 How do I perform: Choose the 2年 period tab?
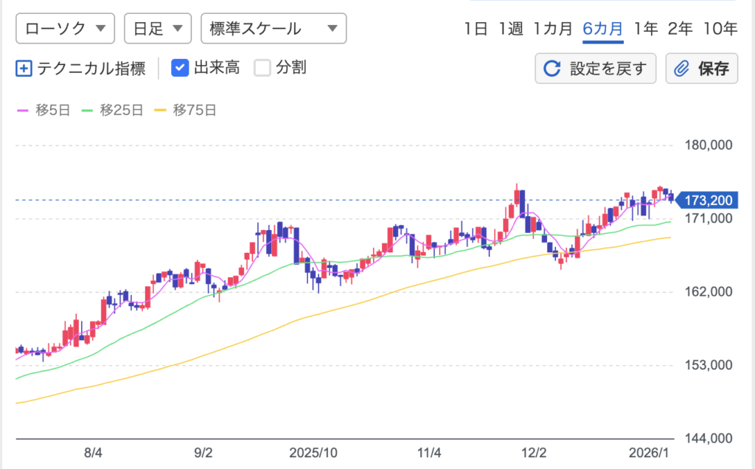[680, 29]
